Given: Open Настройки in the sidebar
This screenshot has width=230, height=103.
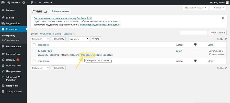Looking at the screenshot, I should (12, 86).
